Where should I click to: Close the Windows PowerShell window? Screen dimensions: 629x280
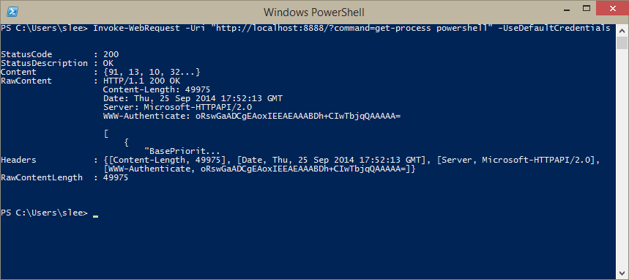[x=613, y=9]
